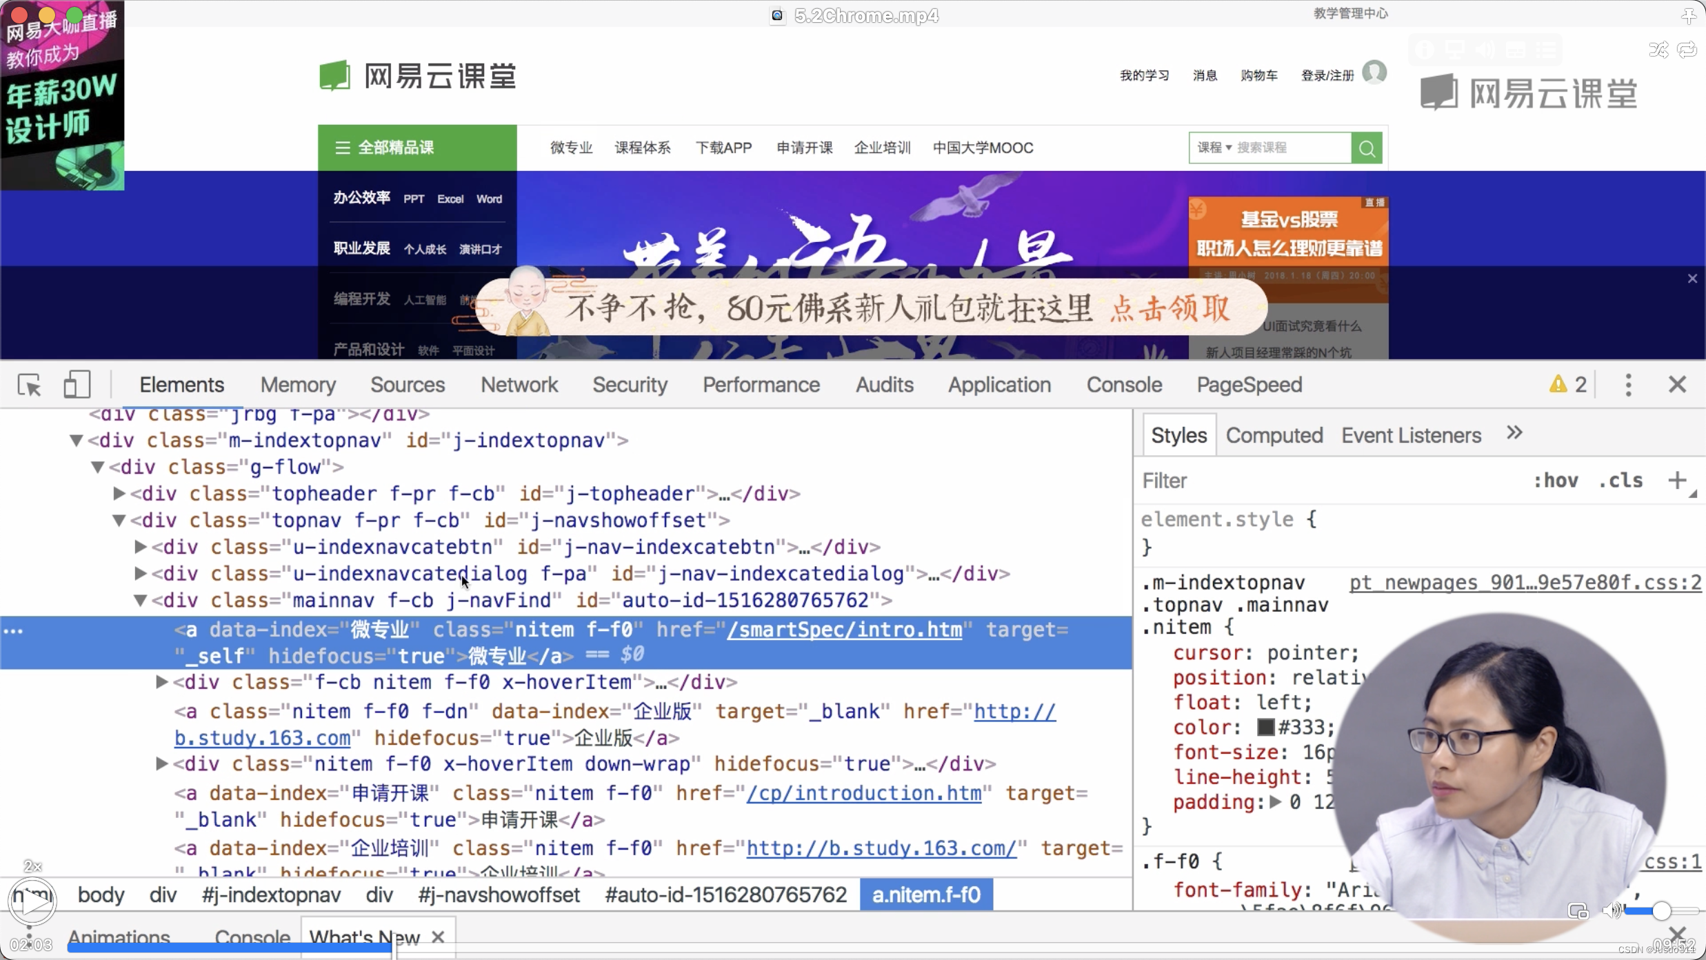Click the green search magnifier button

coord(1367,148)
